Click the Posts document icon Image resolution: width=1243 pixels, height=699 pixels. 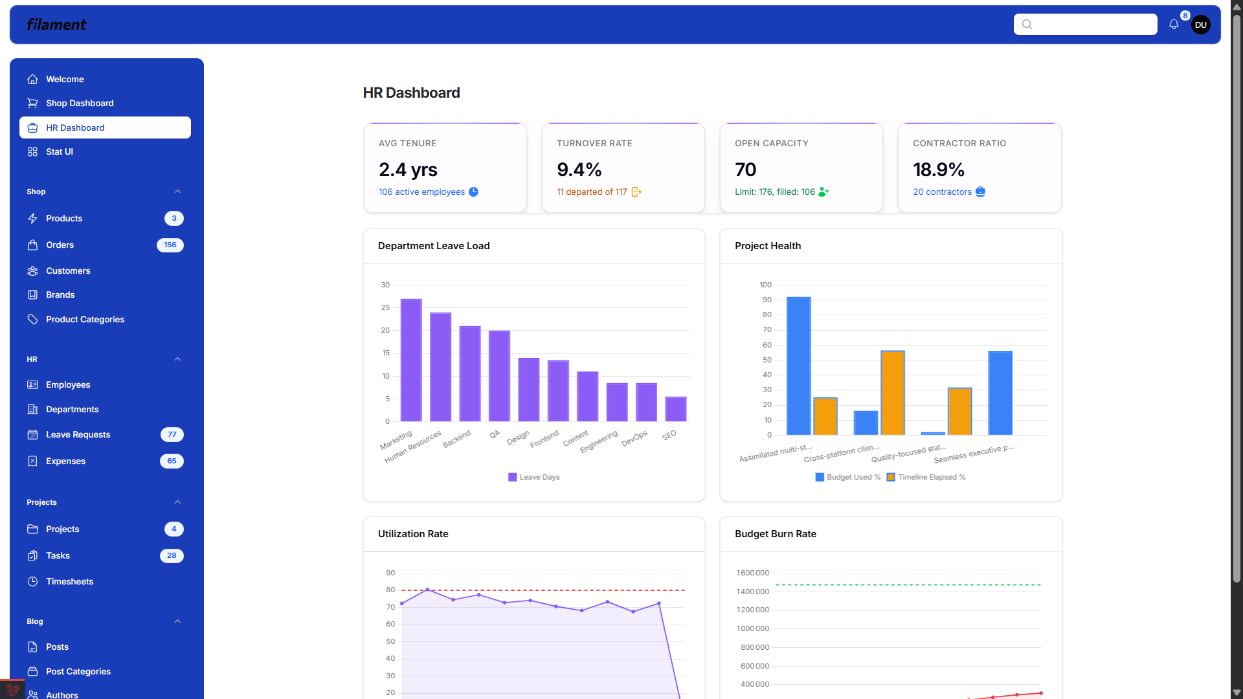point(32,647)
